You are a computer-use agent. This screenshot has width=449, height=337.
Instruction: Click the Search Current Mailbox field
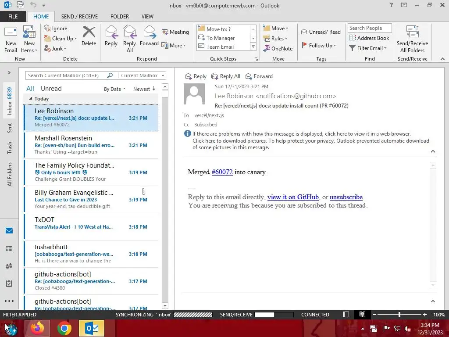[67, 75]
